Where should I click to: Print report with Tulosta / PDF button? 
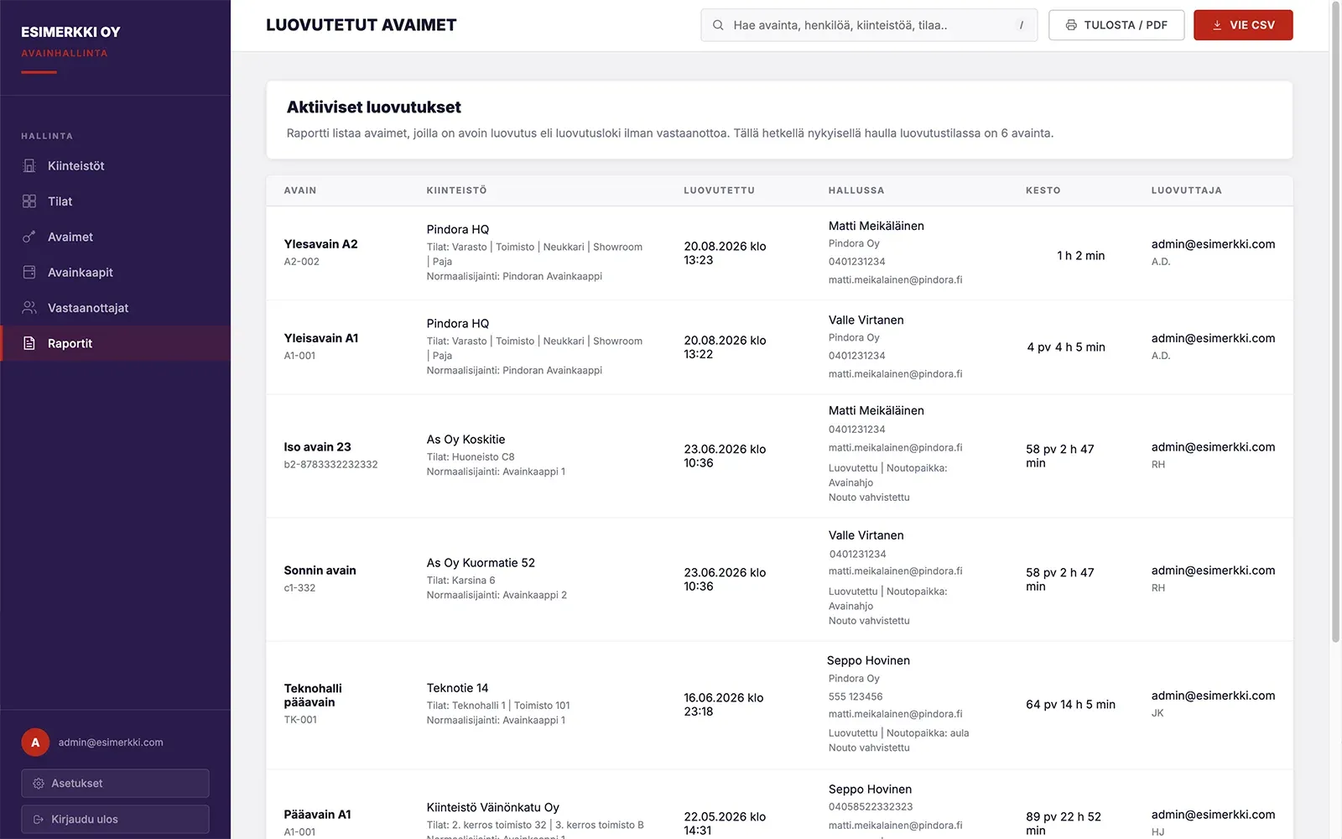click(x=1116, y=25)
